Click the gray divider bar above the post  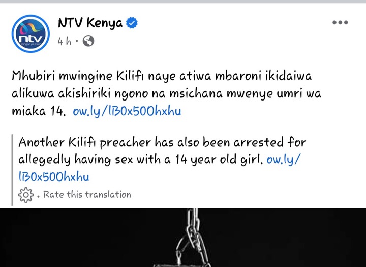pyautogui.click(x=183, y=2)
